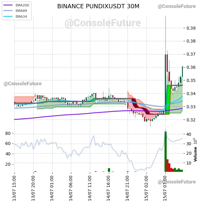Click the 14/07 11:00 time label
211x211 pixels.
point(90,188)
